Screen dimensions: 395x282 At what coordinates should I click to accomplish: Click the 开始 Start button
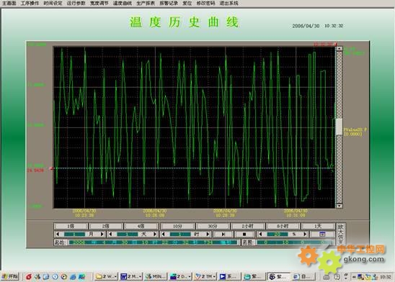coord(10,276)
